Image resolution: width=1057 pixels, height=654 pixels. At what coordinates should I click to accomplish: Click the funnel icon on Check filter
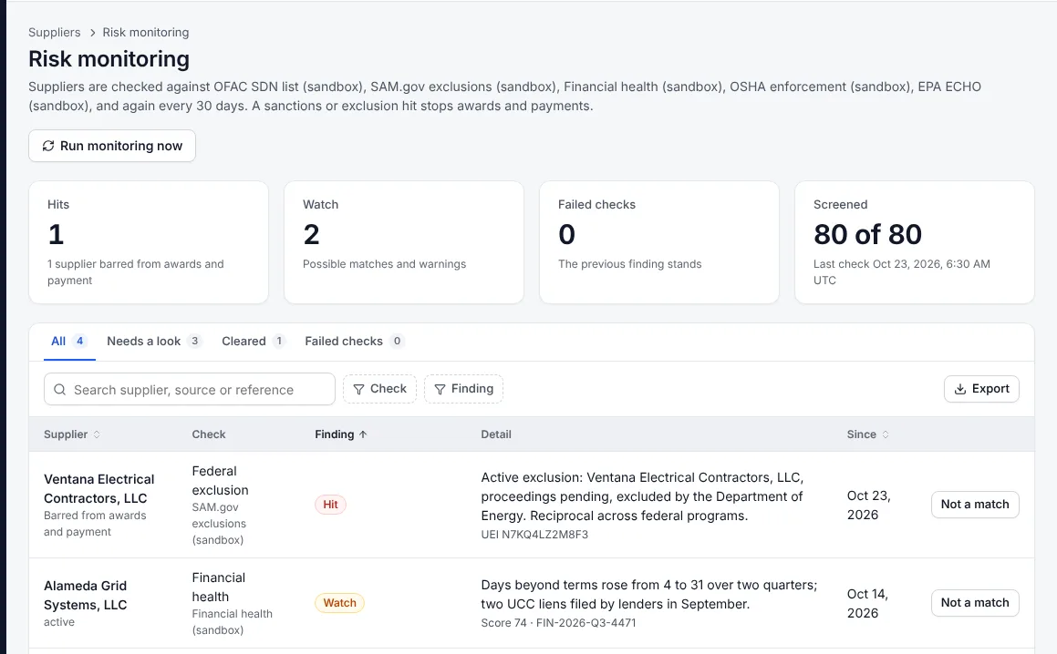(x=358, y=389)
